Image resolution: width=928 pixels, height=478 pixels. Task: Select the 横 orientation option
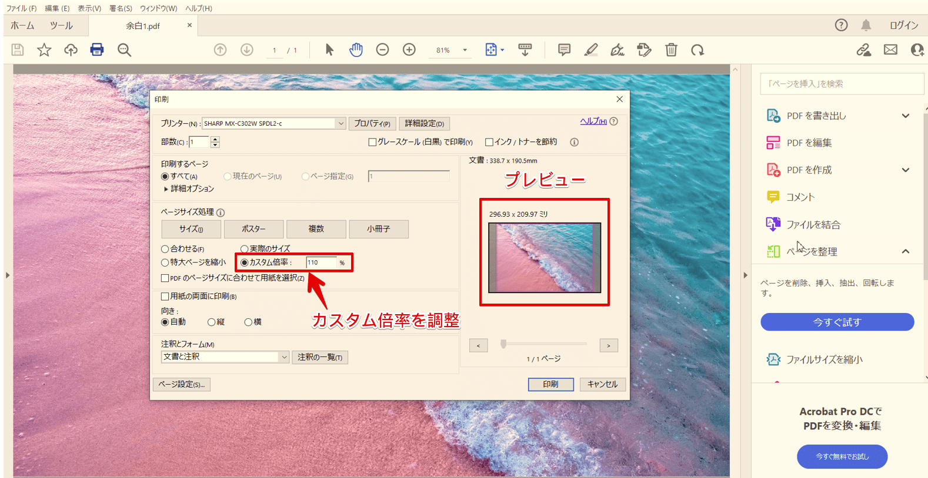click(x=248, y=322)
